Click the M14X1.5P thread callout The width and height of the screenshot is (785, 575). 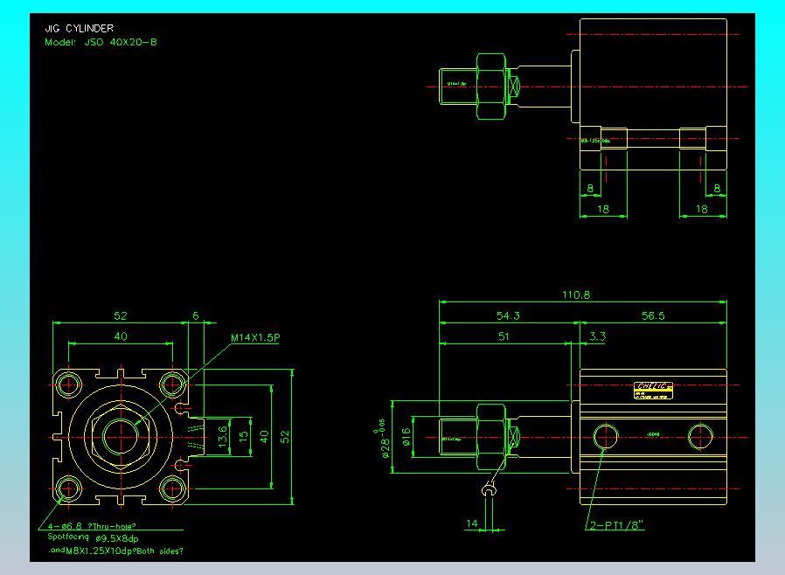[255, 338]
